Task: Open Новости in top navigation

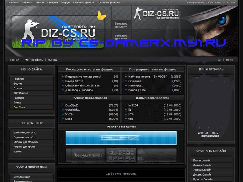Action: pos(14,3)
